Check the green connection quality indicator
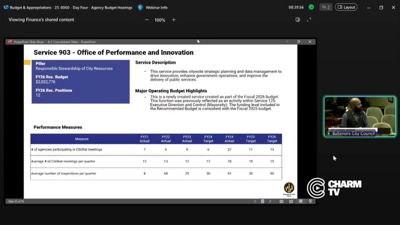Viewport: 400px width, 225px height. pyautogui.click(x=311, y=7)
